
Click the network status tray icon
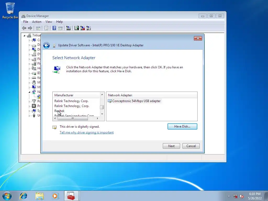(235, 196)
